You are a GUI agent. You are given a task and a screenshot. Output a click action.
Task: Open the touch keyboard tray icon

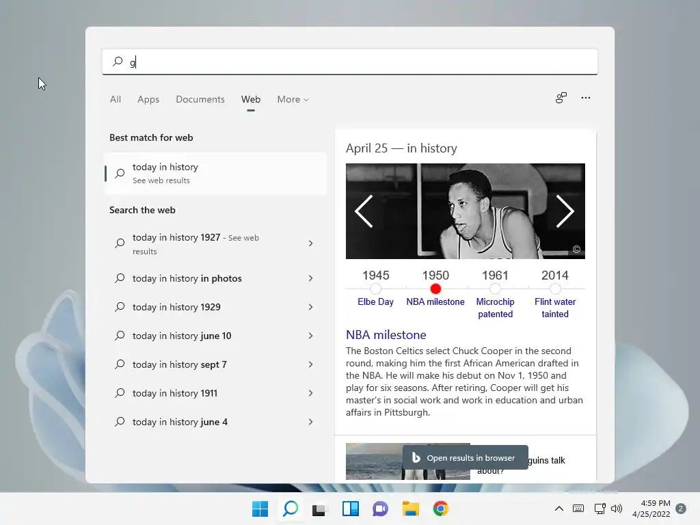pyautogui.click(x=578, y=509)
